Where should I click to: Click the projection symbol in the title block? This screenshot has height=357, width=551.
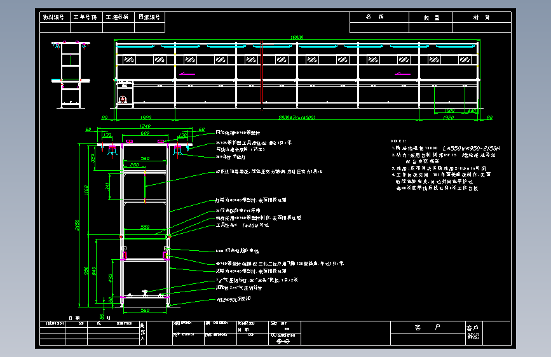click(x=283, y=341)
